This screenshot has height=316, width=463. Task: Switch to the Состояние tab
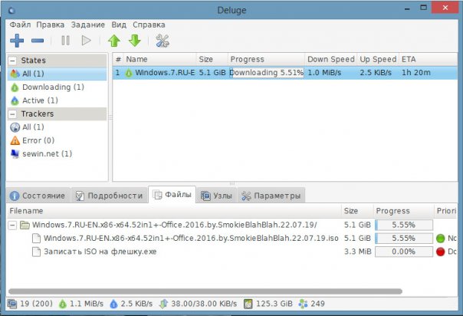tap(38, 196)
